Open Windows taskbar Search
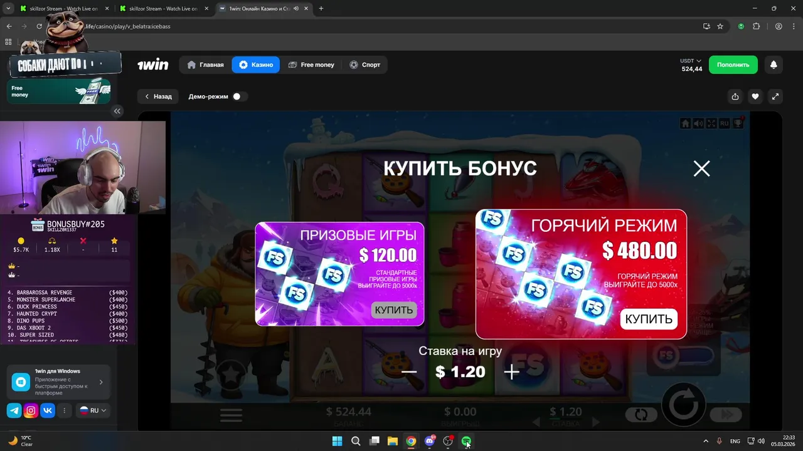 tap(356, 441)
